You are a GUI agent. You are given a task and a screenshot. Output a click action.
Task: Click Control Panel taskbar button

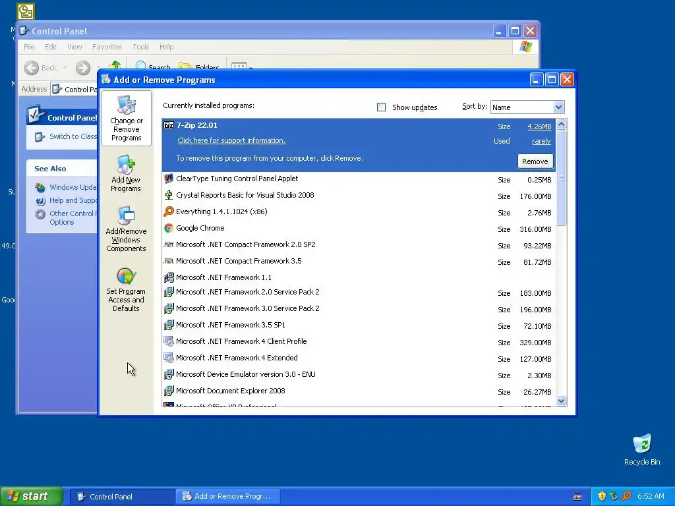point(121,497)
